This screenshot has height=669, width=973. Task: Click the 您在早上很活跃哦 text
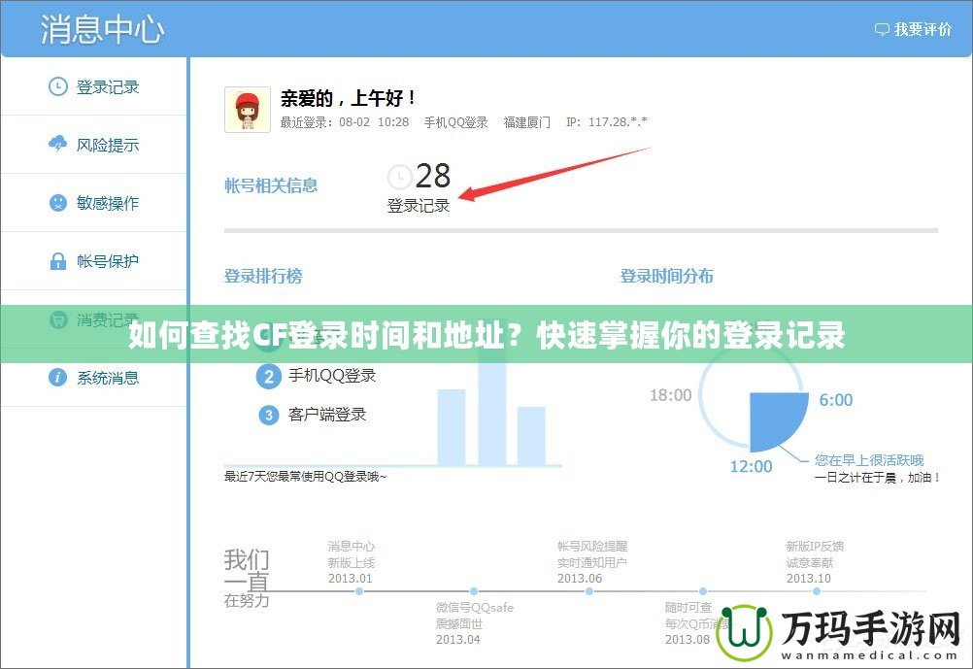pyautogui.click(x=869, y=460)
